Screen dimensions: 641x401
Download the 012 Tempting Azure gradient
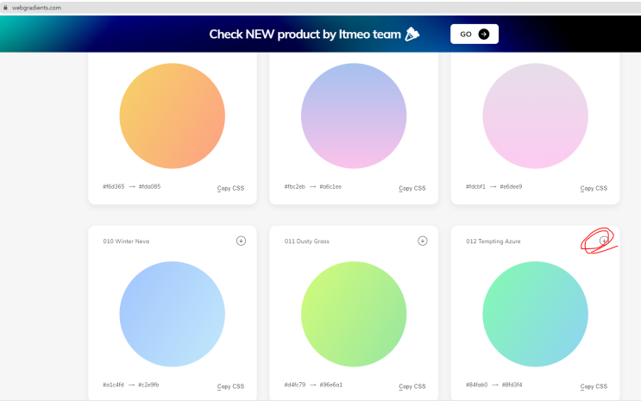(604, 241)
